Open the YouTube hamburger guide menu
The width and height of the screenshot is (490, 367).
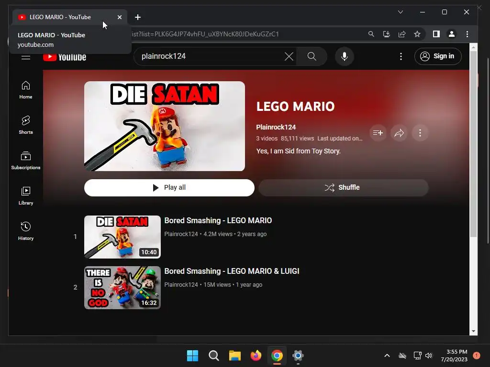pyautogui.click(x=26, y=57)
